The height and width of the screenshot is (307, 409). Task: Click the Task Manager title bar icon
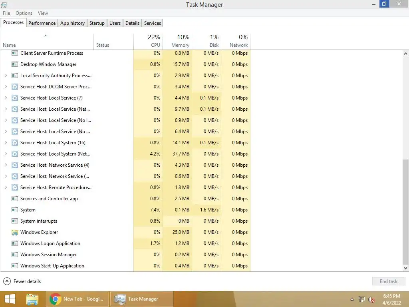click(4, 4)
